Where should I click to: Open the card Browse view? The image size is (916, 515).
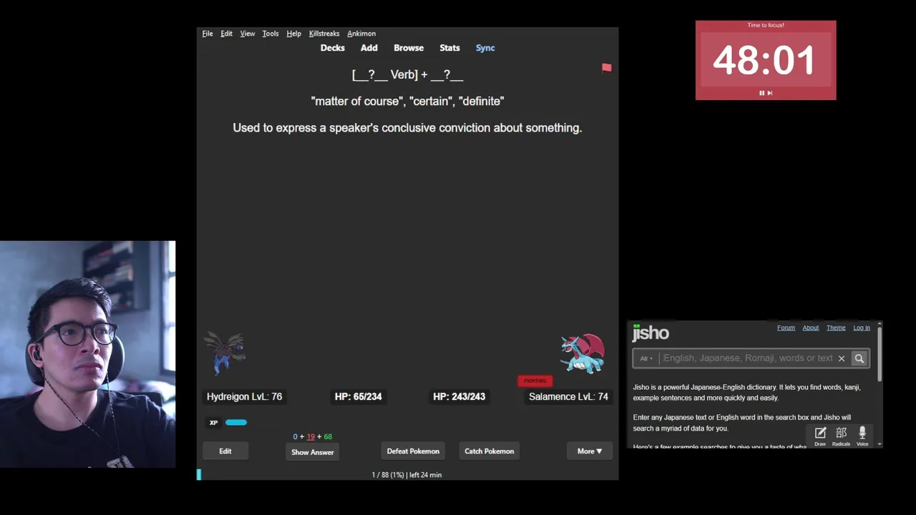point(409,48)
